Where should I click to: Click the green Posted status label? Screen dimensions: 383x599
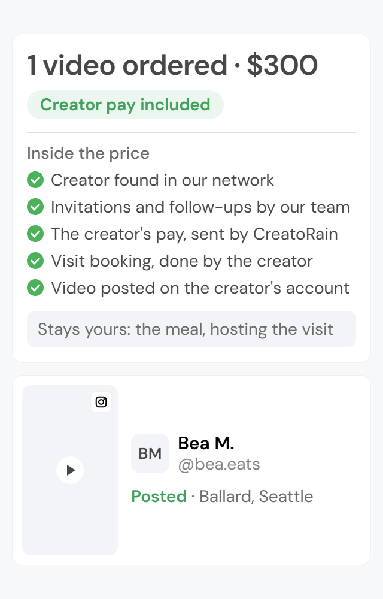[159, 497]
